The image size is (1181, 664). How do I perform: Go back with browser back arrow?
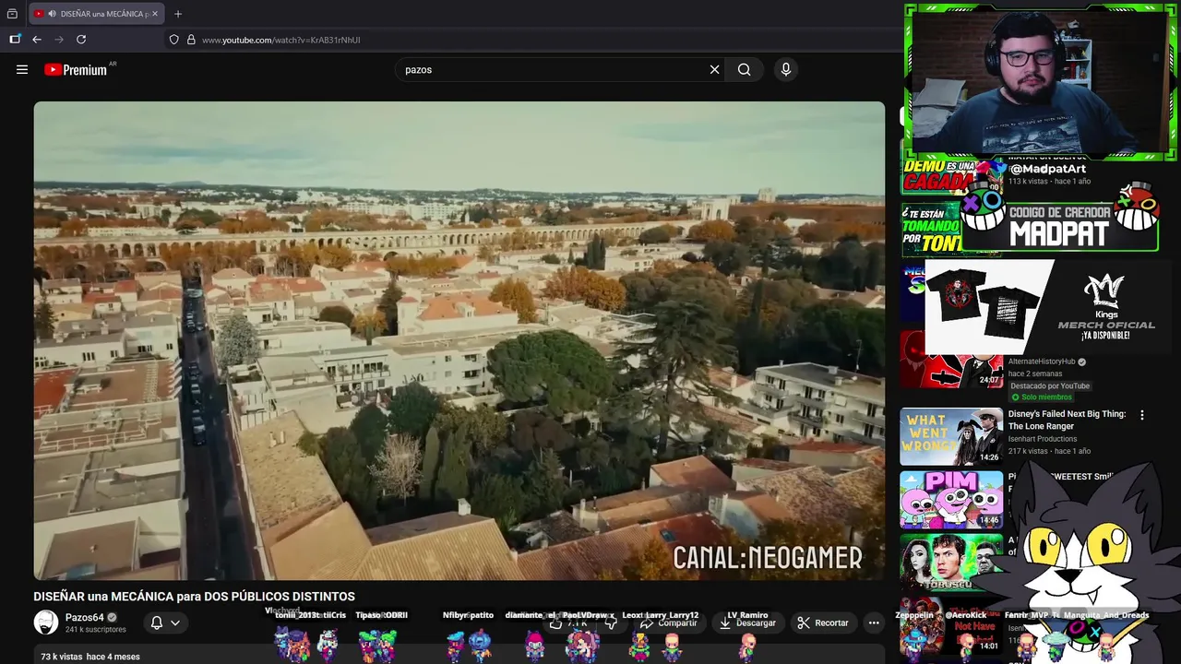click(37, 40)
